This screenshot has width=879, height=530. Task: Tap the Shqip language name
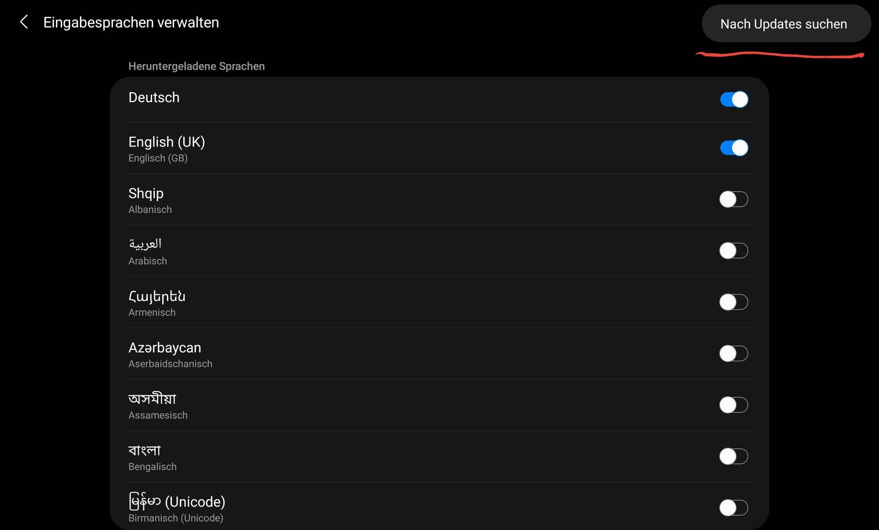[x=146, y=193]
